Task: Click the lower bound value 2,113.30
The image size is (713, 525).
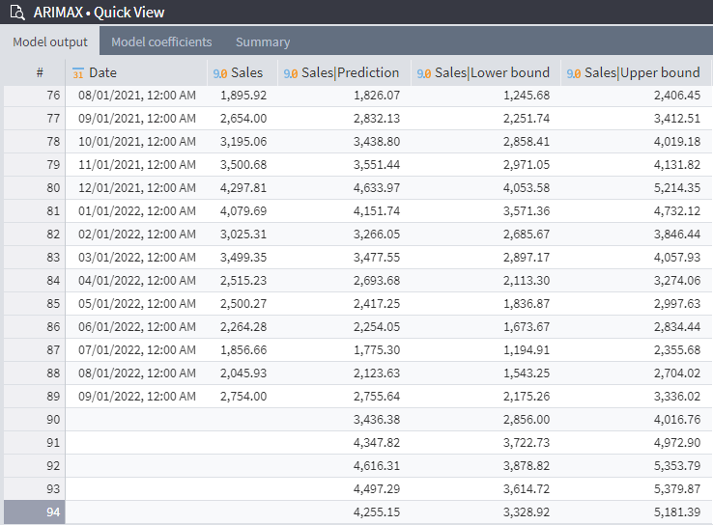Action: pyautogui.click(x=527, y=281)
